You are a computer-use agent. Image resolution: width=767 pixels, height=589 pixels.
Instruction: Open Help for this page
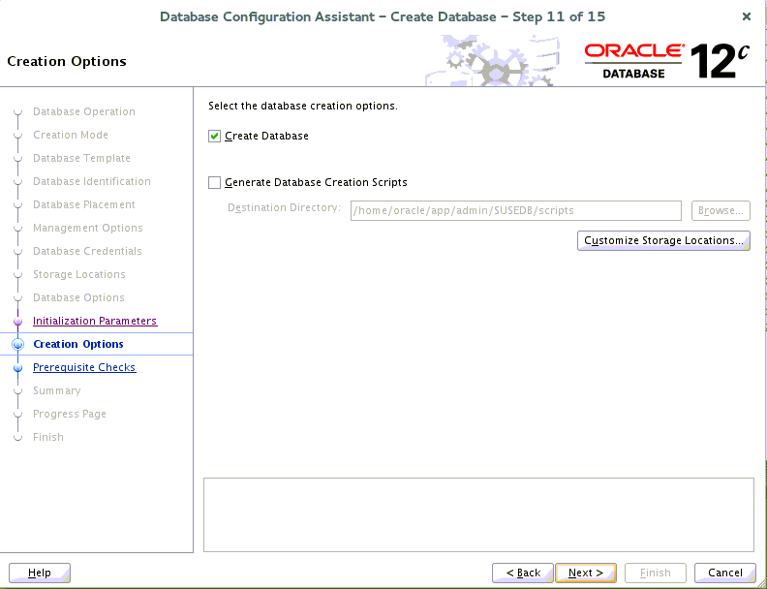40,573
